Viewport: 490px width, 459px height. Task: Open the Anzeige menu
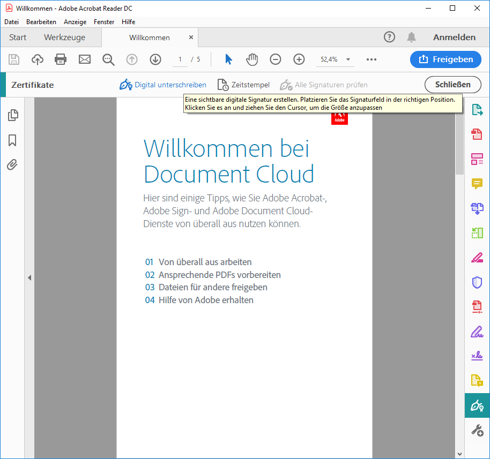click(75, 22)
